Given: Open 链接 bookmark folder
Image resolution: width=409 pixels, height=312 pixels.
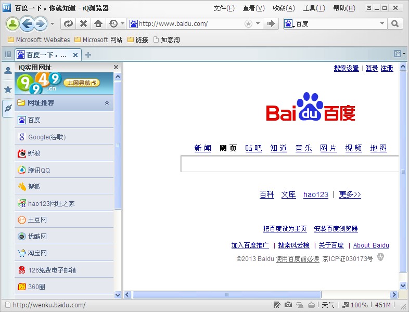Looking at the screenshot, I should click(138, 40).
